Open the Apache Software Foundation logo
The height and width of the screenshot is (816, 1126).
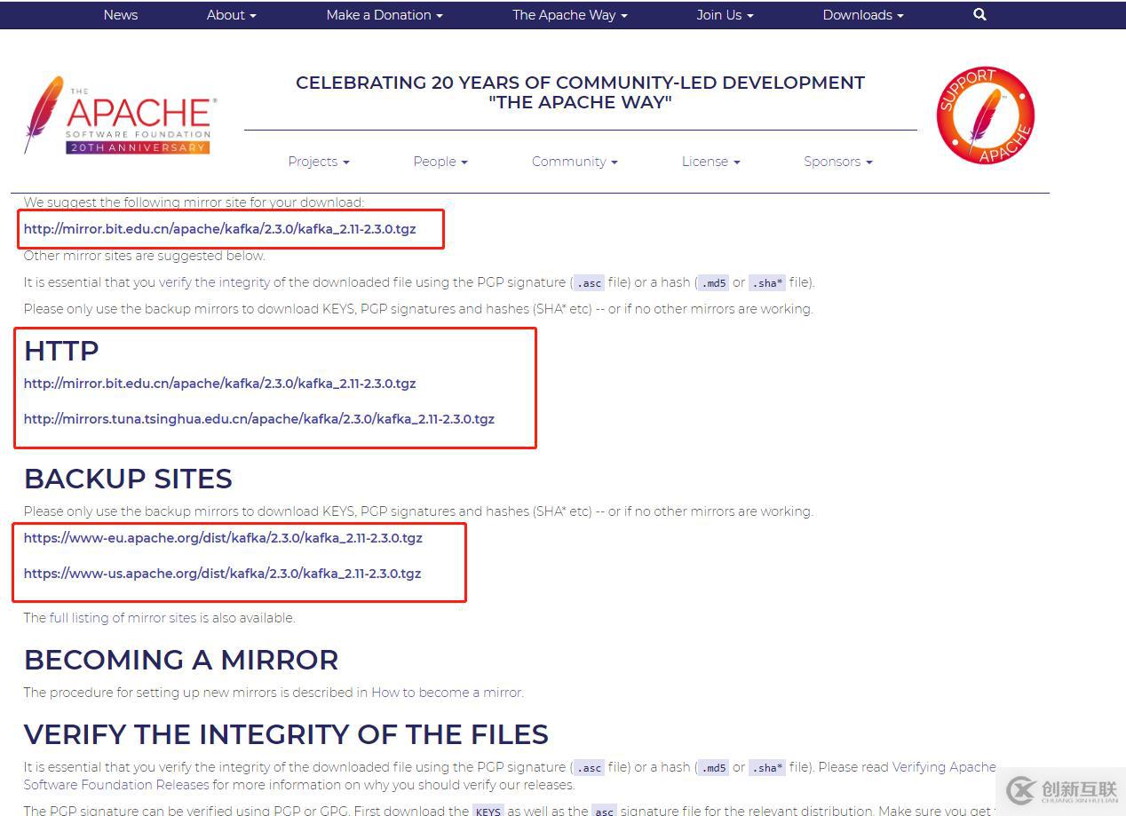coord(120,115)
